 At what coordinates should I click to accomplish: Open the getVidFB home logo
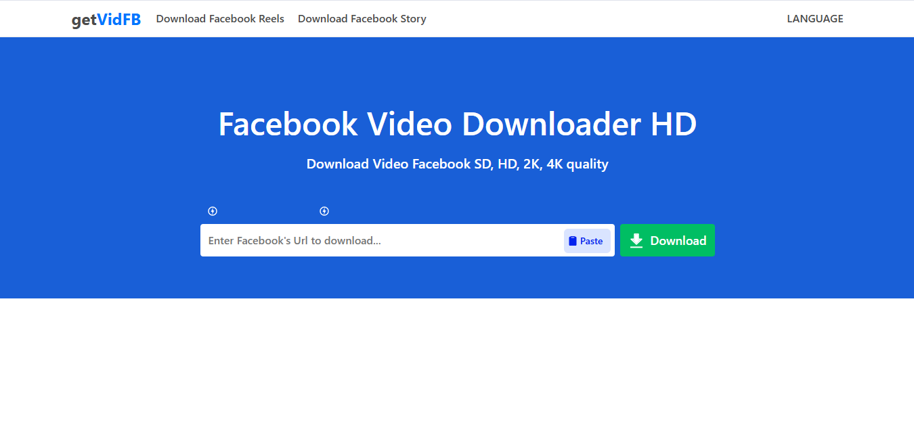[x=106, y=20]
